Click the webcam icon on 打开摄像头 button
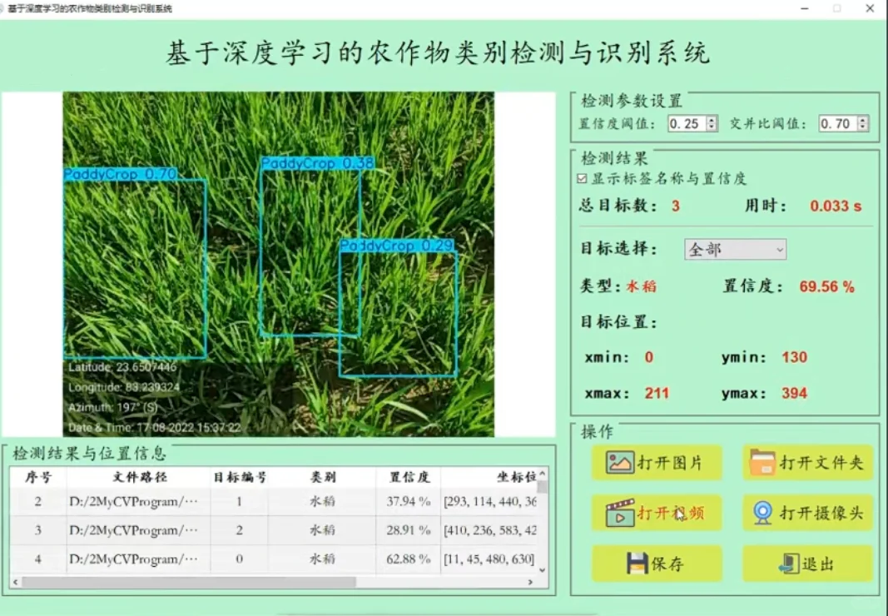Screen dimensions: 888x616 point(762,513)
